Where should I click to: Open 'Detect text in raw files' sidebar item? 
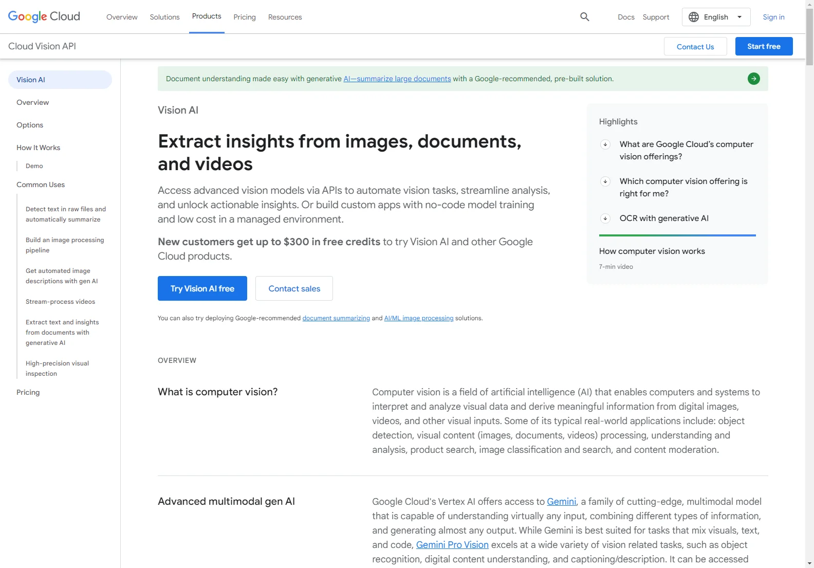(x=66, y=214)
